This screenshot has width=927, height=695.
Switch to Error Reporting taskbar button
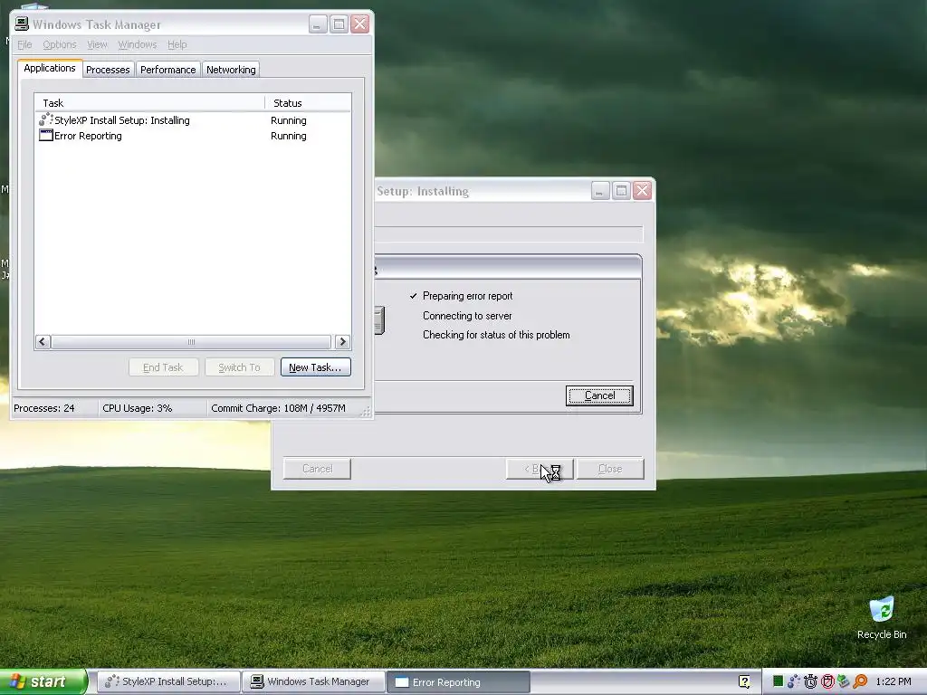pos(458,682)
